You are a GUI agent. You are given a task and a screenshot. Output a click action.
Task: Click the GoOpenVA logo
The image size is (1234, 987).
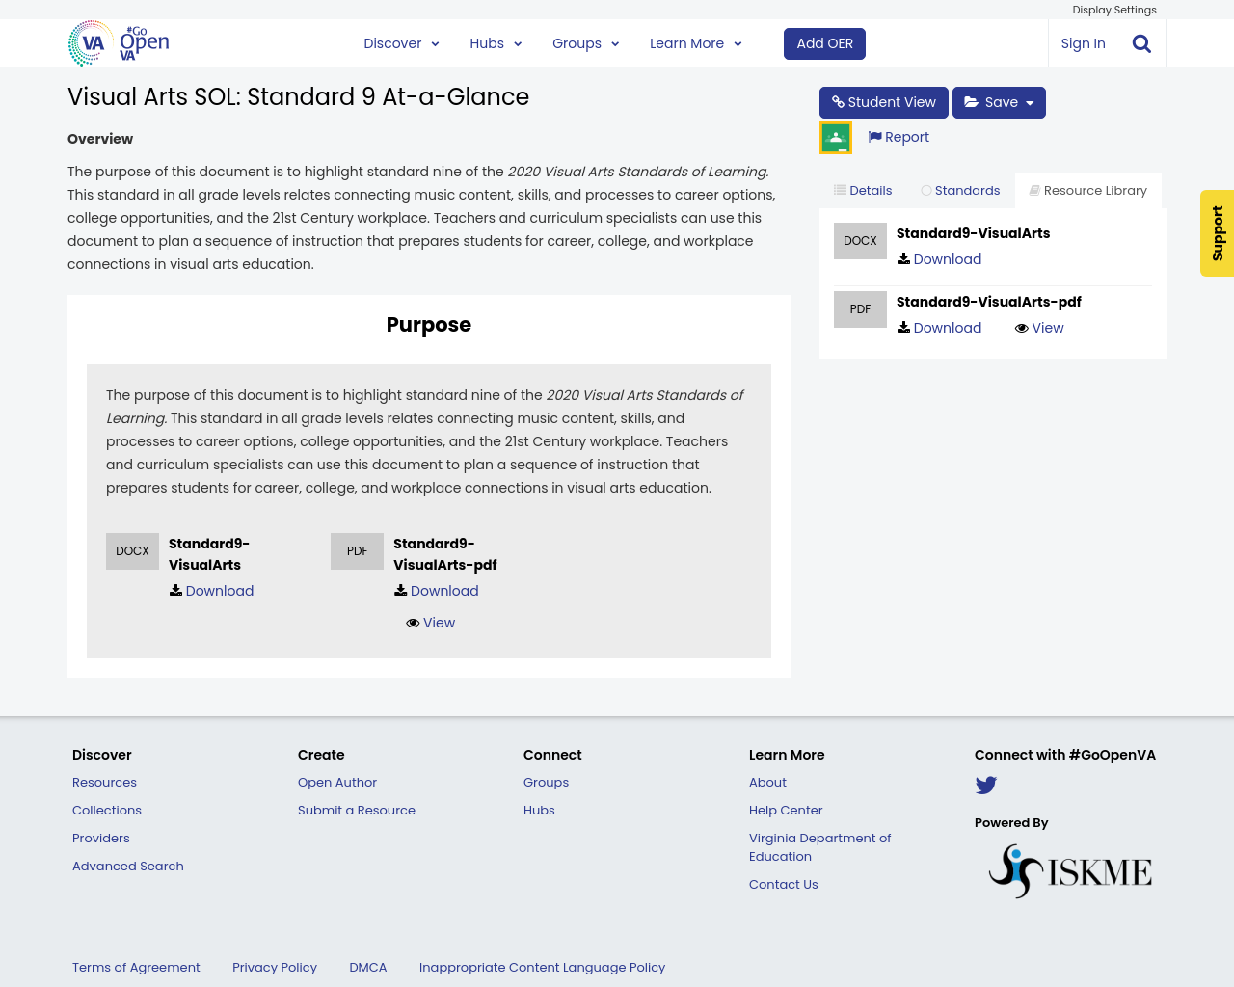[119, 43]
